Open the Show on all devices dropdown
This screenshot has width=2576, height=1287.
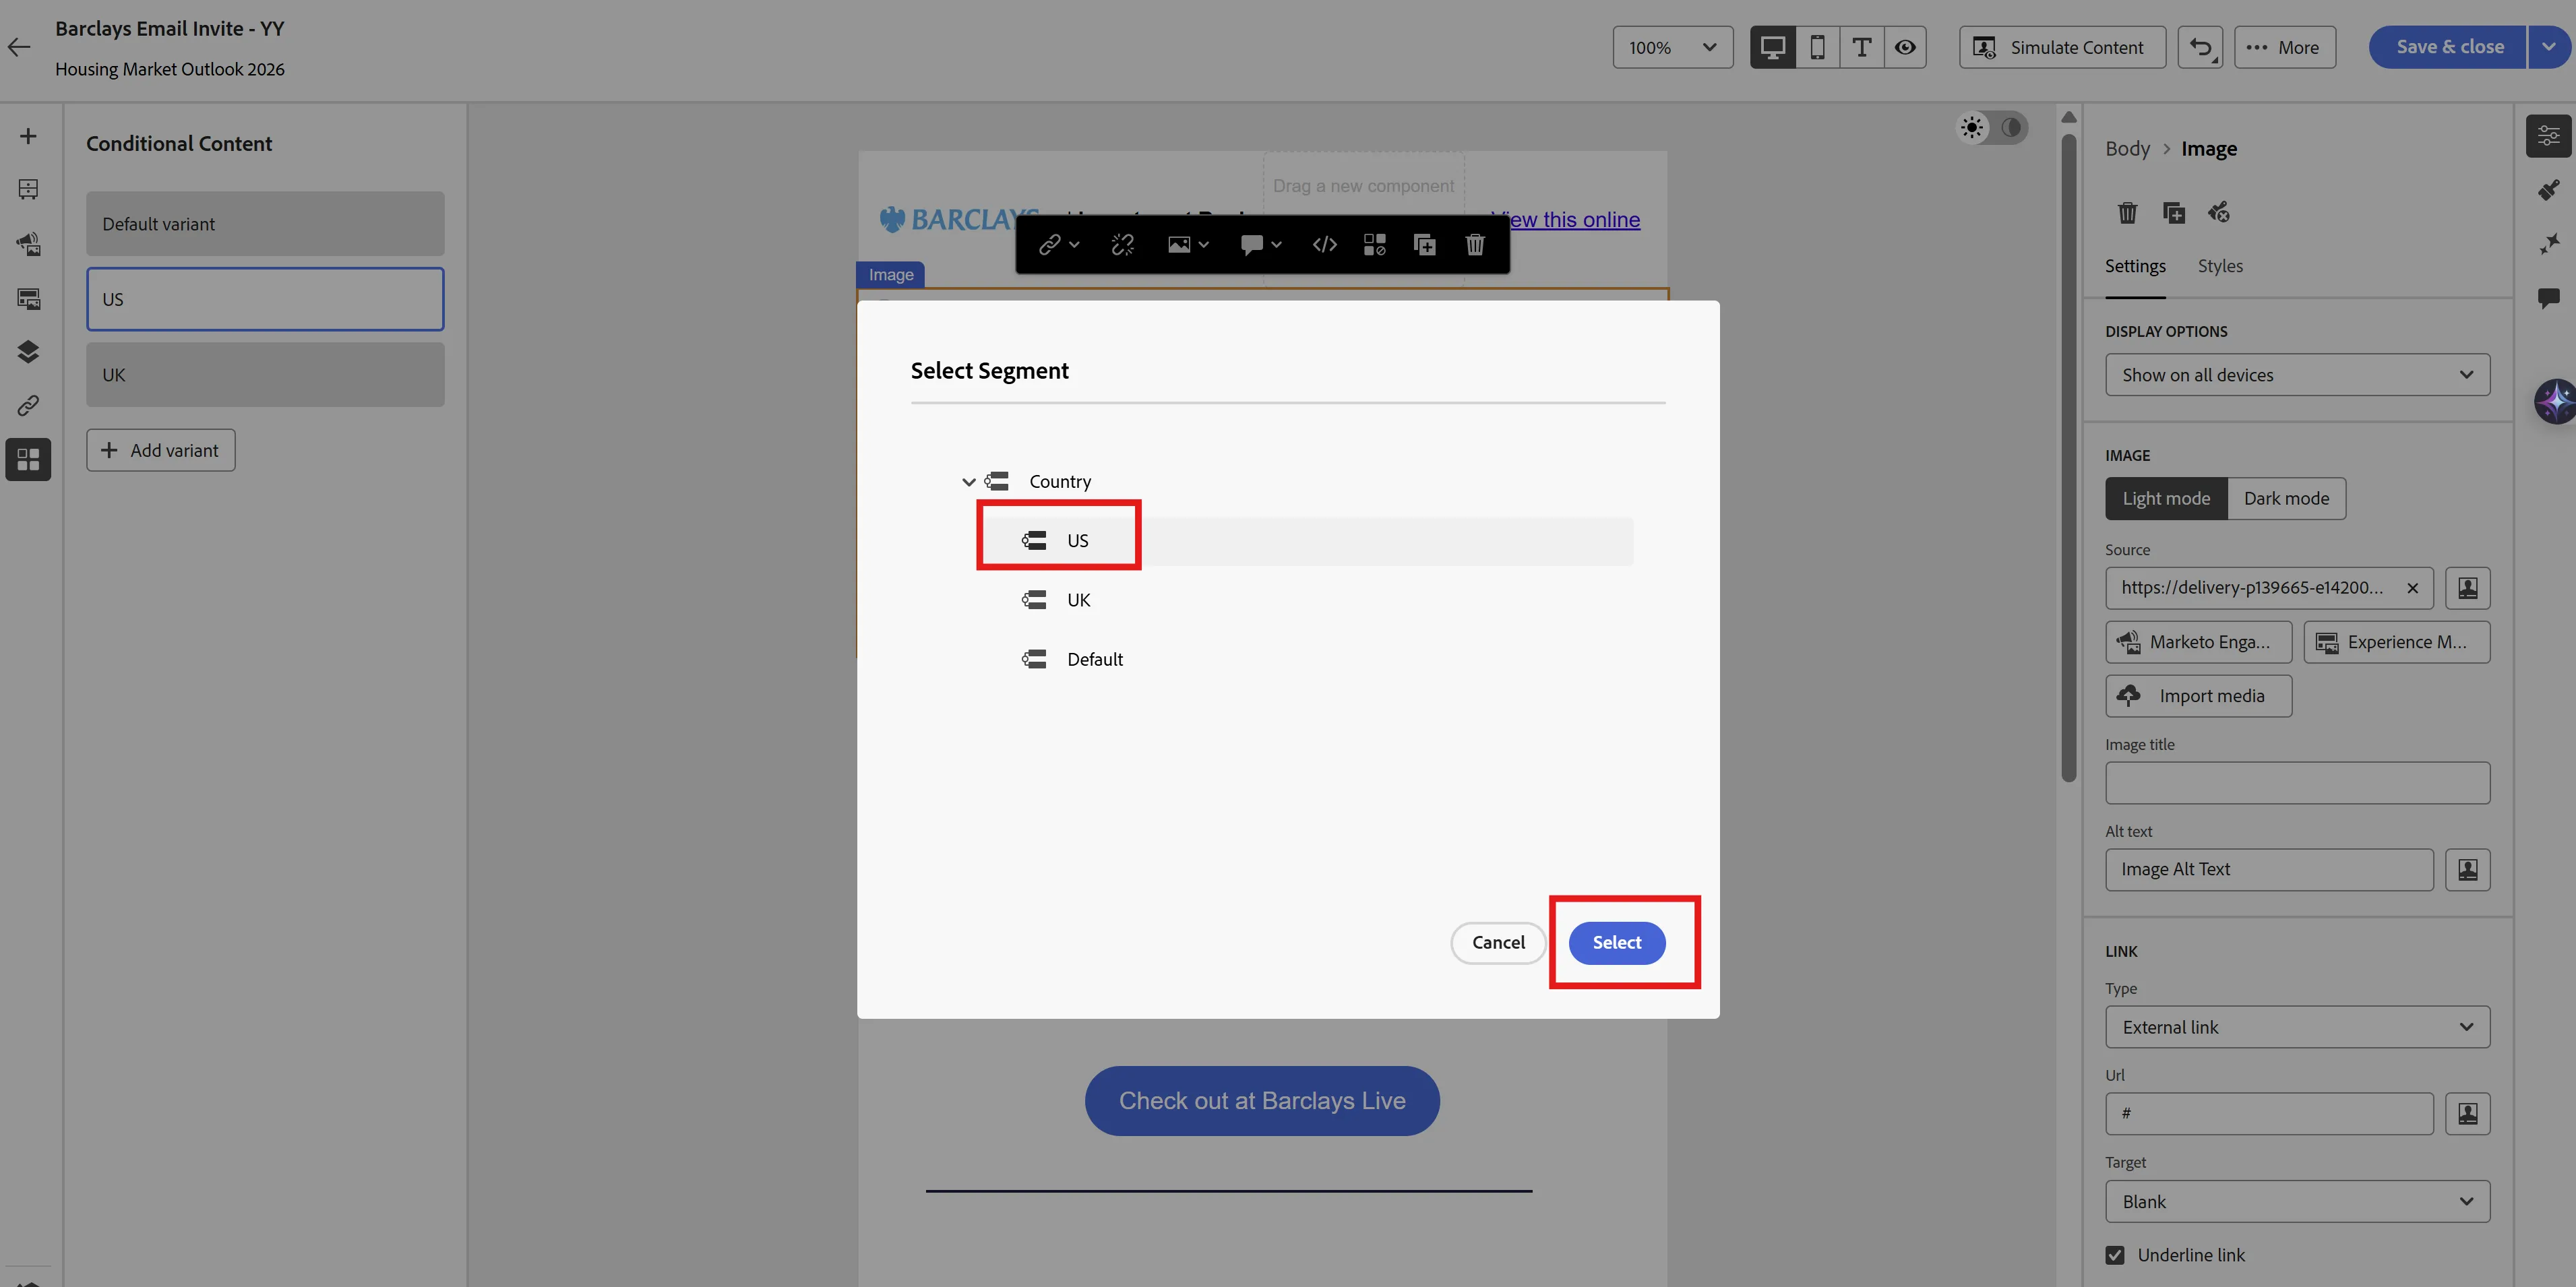pos(2297,375)
